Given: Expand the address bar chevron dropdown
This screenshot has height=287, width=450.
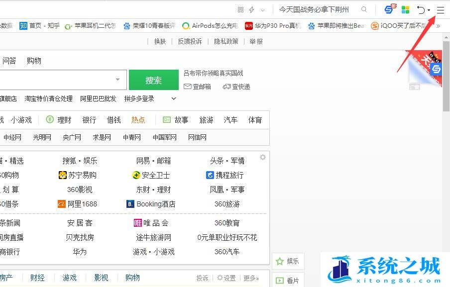Looking at the screenshot, I should [262, 10].
